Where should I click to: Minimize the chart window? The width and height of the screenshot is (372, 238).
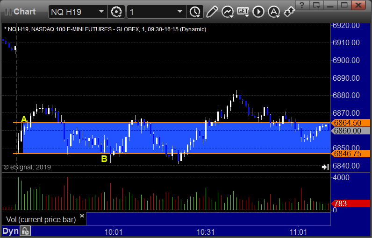tap(330, 5)
